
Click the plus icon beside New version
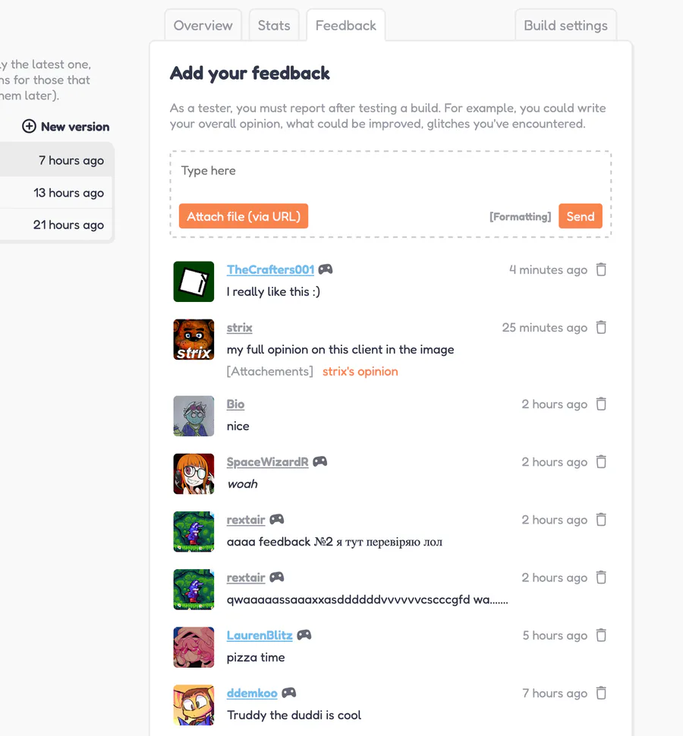point(29,127)
